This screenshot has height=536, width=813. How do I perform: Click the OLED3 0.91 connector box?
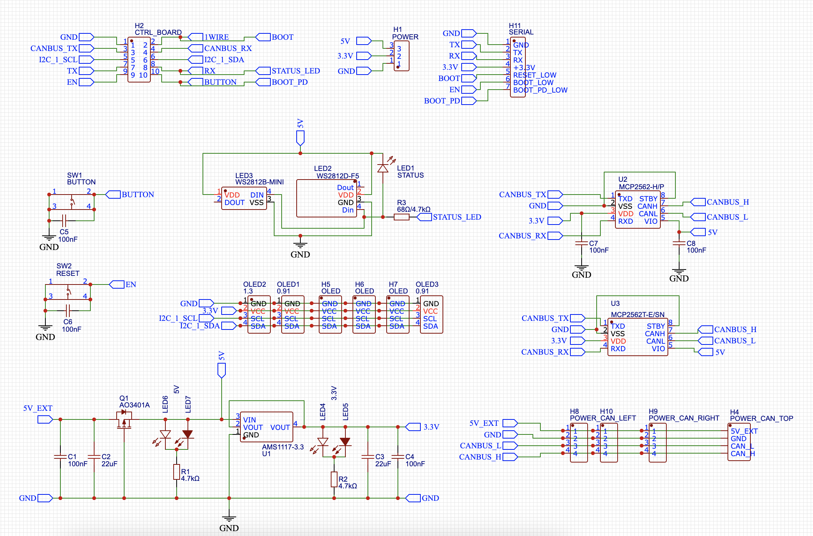(432, 314)
